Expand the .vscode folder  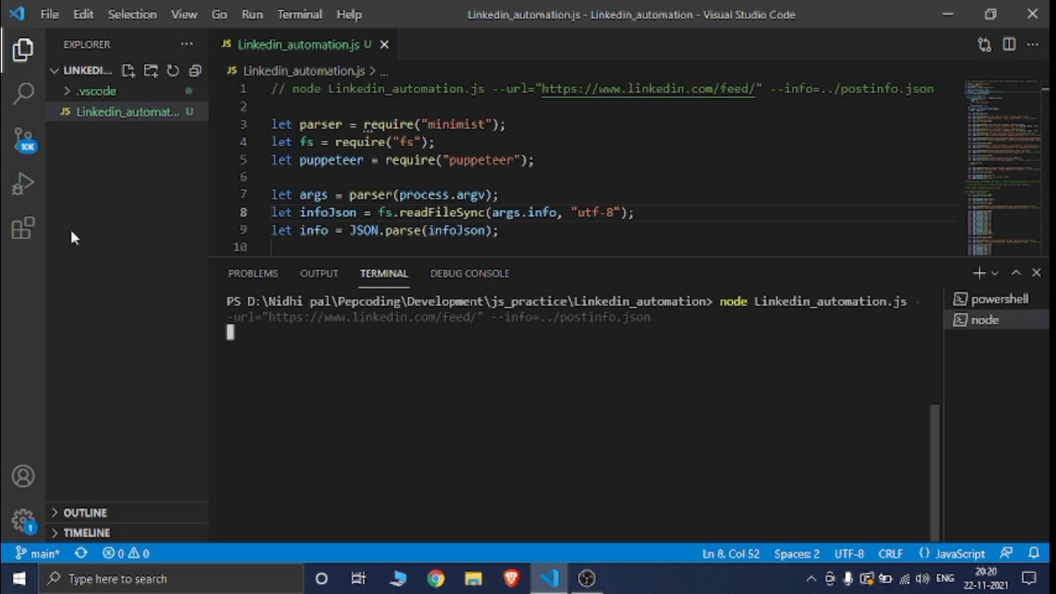coord(96,91)
